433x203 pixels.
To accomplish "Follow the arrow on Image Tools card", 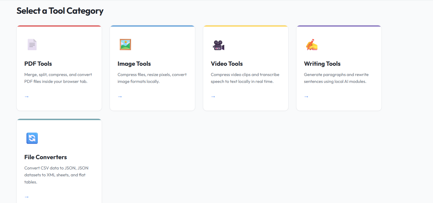I will tap(120, 97).
